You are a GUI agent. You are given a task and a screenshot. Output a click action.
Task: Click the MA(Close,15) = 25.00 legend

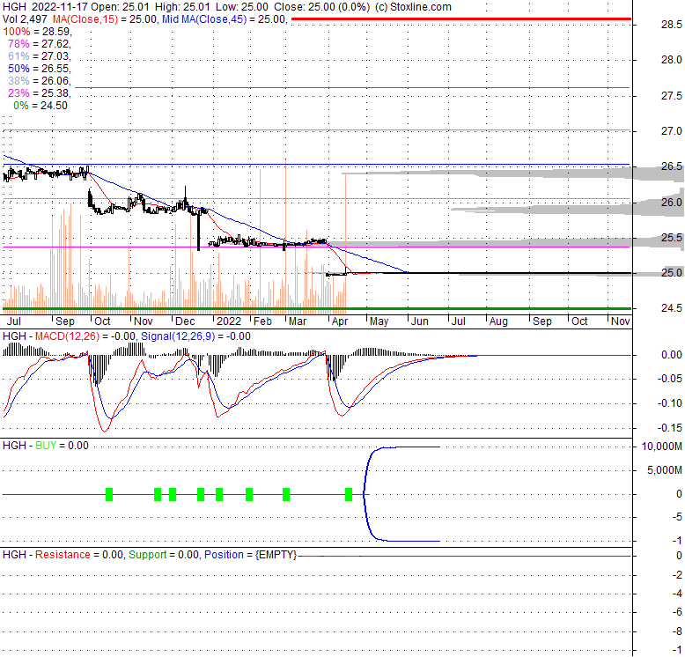105,19
